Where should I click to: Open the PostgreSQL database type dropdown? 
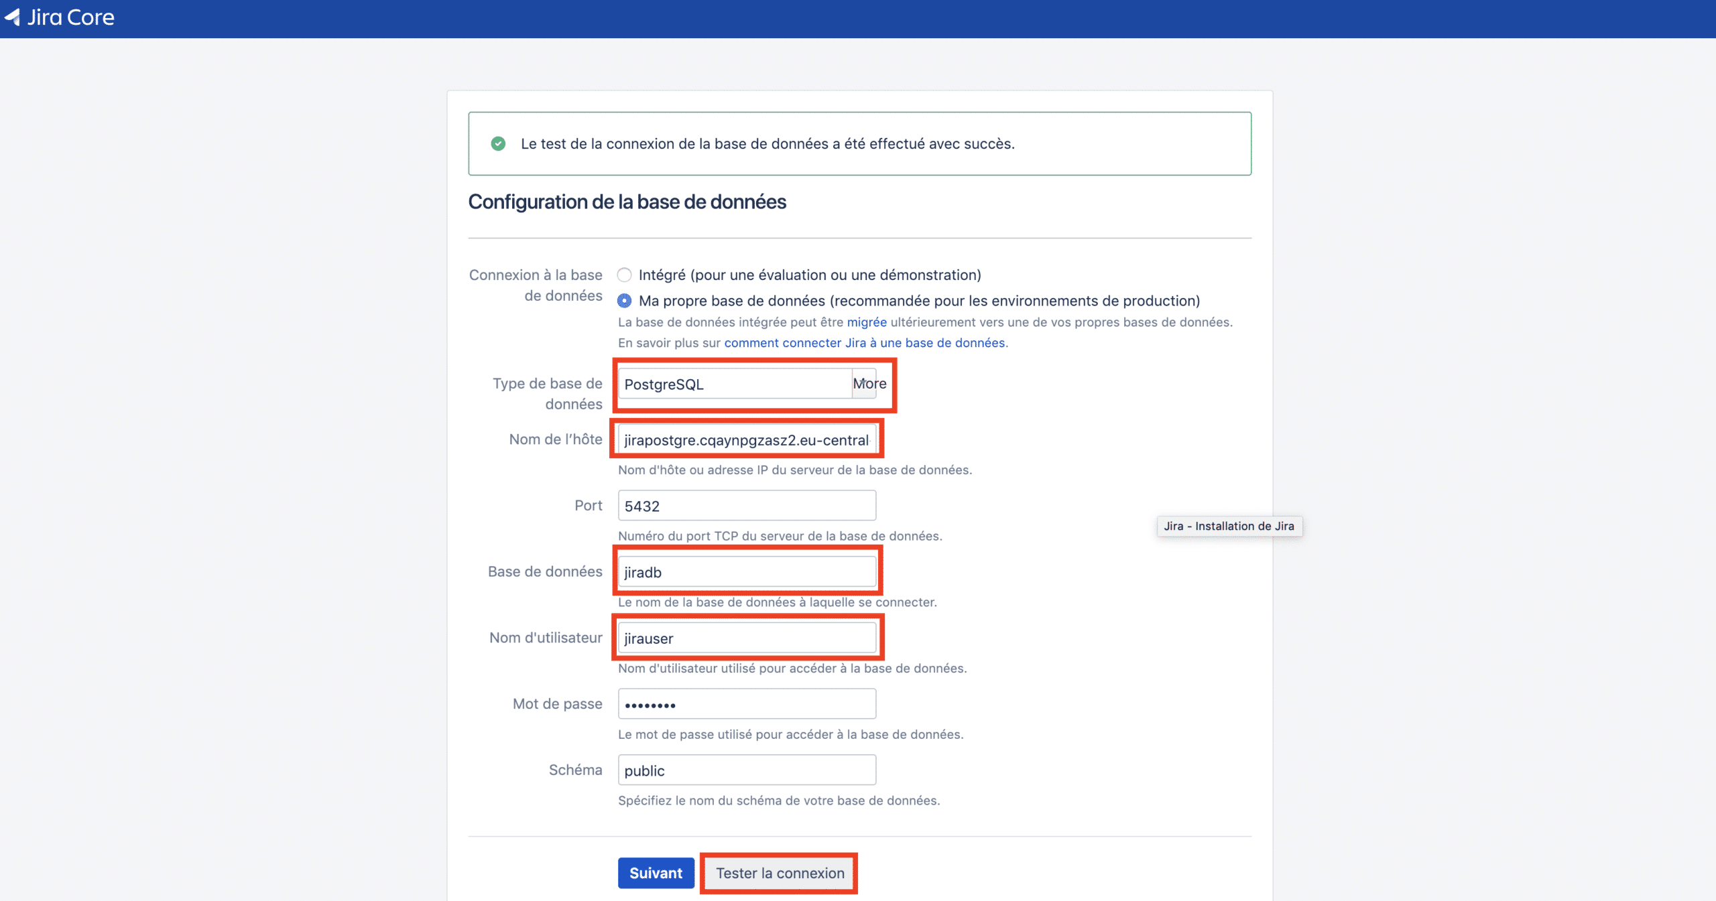pyautogui.click(x=735, y=384)
